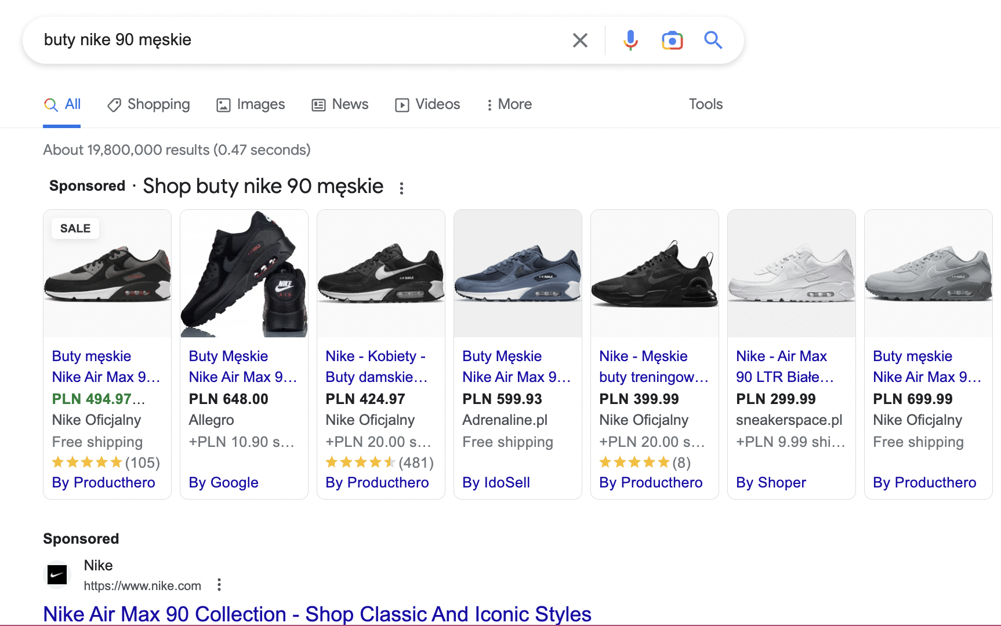
Task: Open three-dot menu next to nike.com URL
Action: pyautogui.click(x=219, y=585)
